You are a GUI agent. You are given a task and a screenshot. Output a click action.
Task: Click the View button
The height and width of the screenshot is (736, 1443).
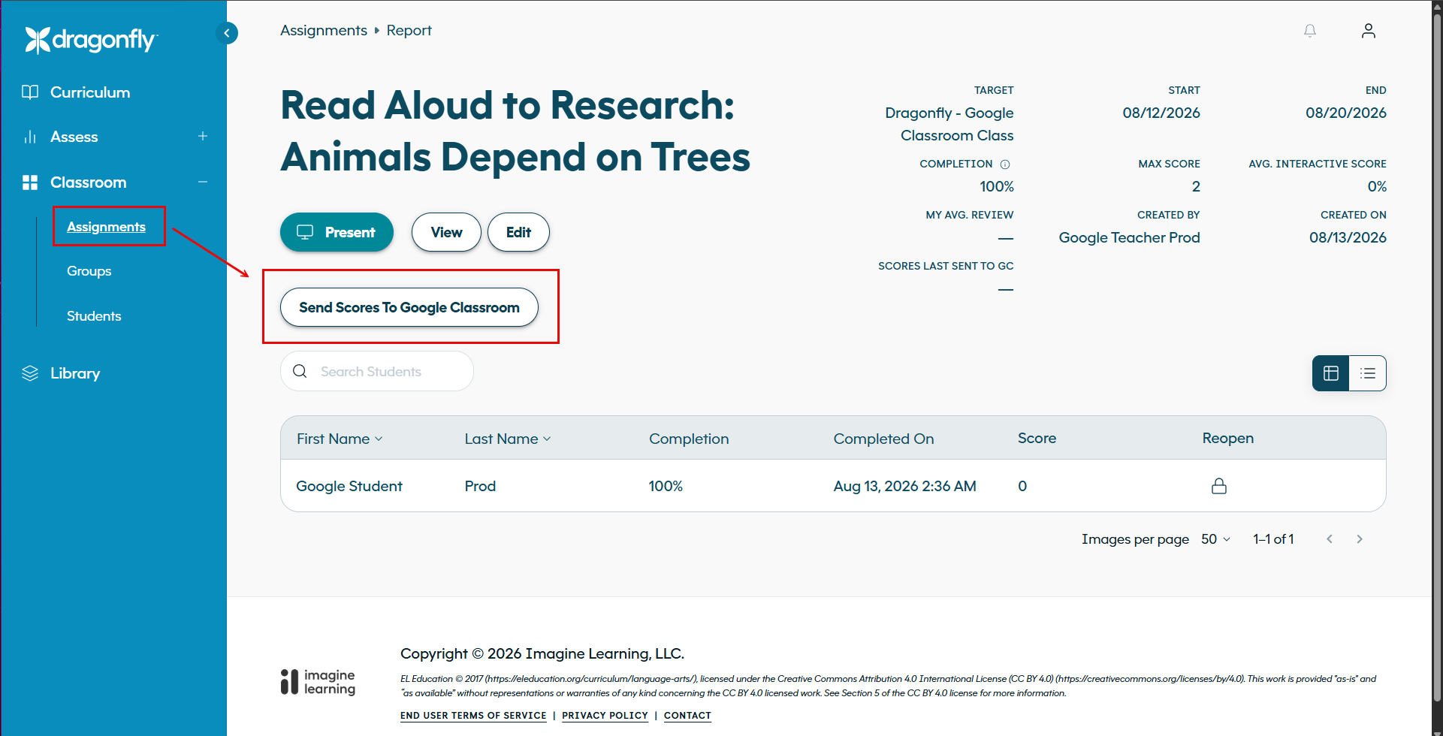pos(446,232)
